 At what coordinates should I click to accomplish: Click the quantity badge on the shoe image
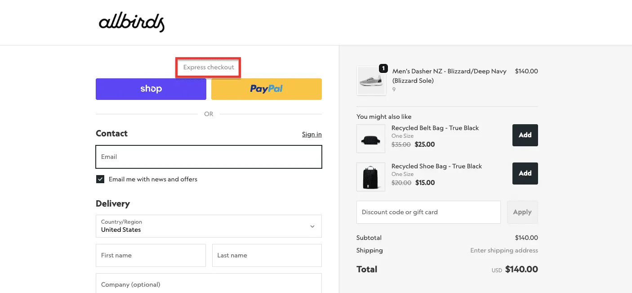[383, 68]
